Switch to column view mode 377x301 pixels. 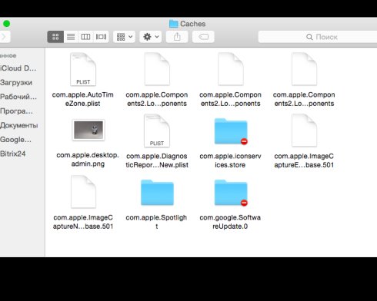pyautogui.click(x=85, y=37)
